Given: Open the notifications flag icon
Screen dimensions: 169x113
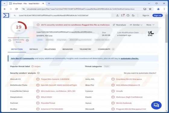Looking at the screenshot, I should point(123,15).
